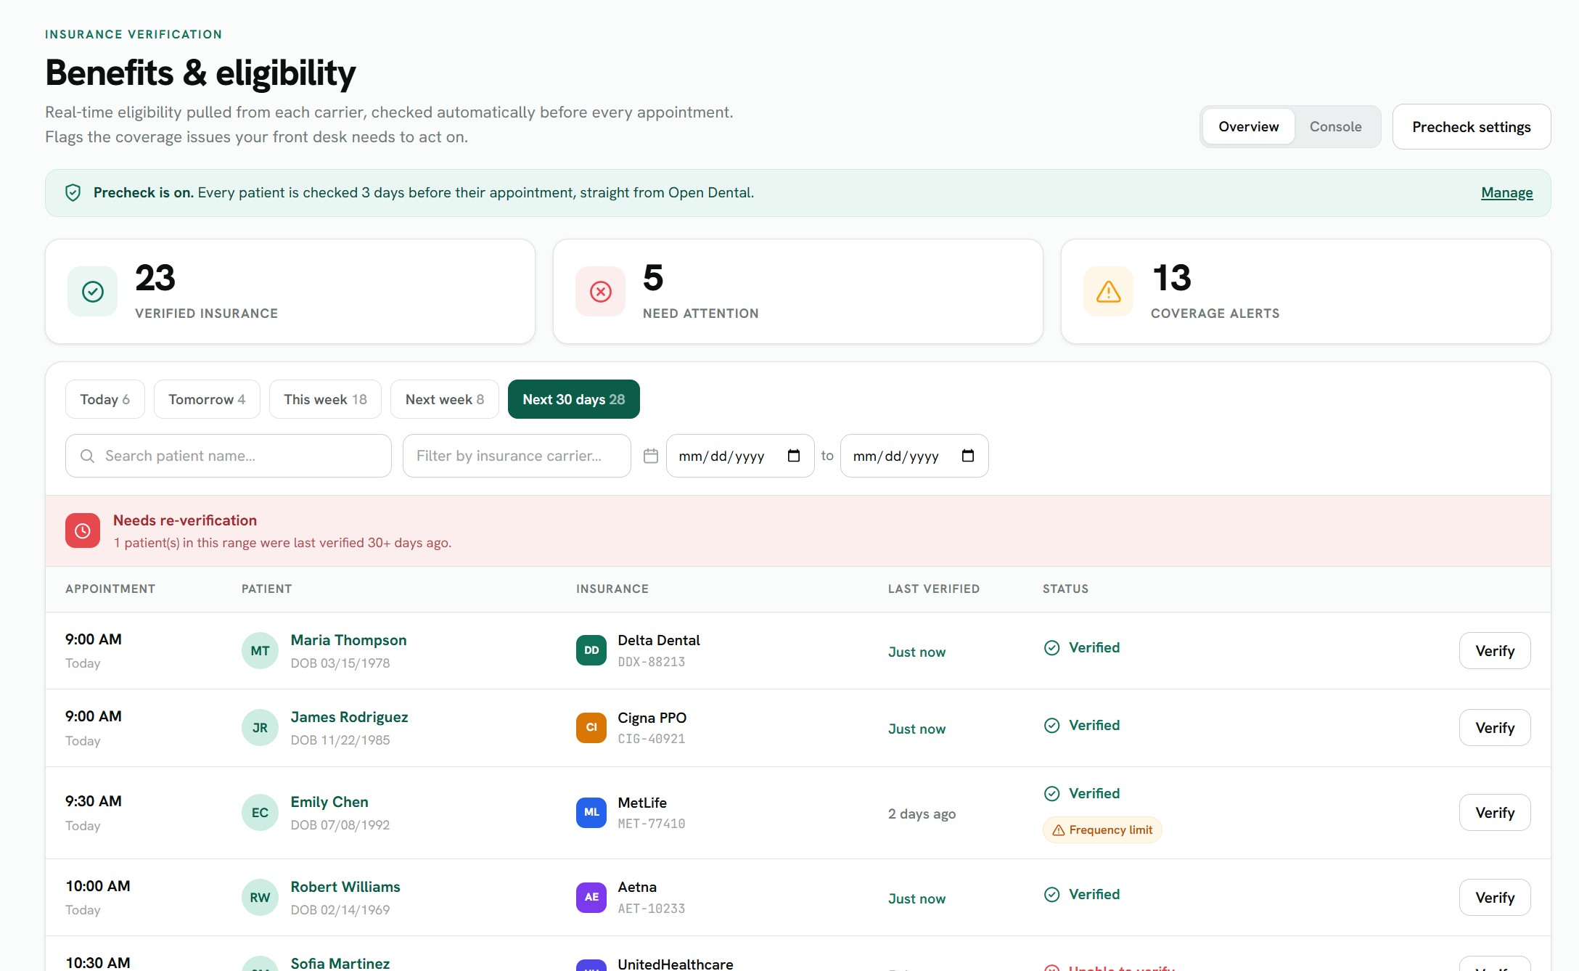Viewport: 1579px width, 971px height.
Task: Open the start date calendar picker icon
Action: [794, 456]
